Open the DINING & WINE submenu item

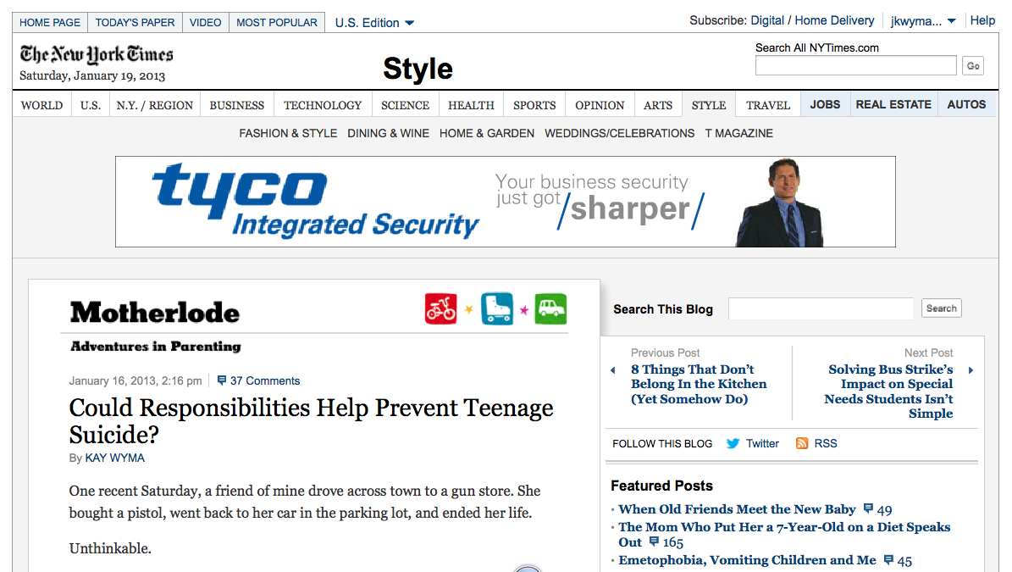pos(388,133)
